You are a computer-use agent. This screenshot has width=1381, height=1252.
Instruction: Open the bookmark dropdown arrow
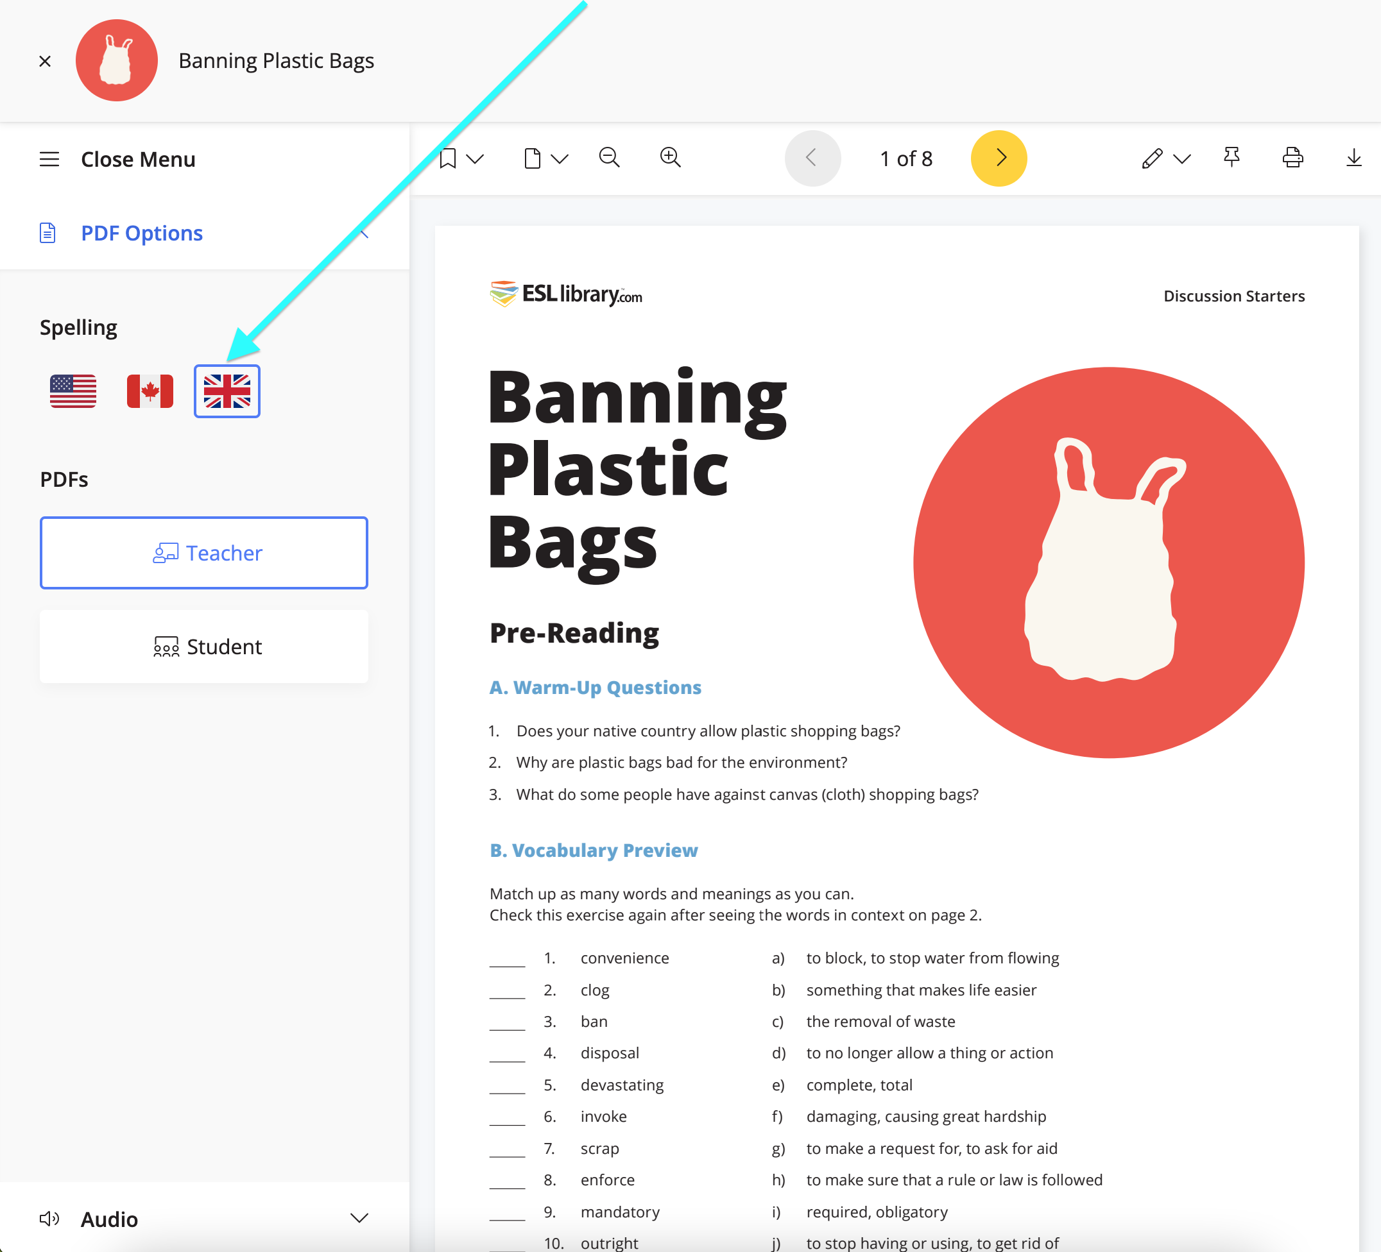pos(475,159)
